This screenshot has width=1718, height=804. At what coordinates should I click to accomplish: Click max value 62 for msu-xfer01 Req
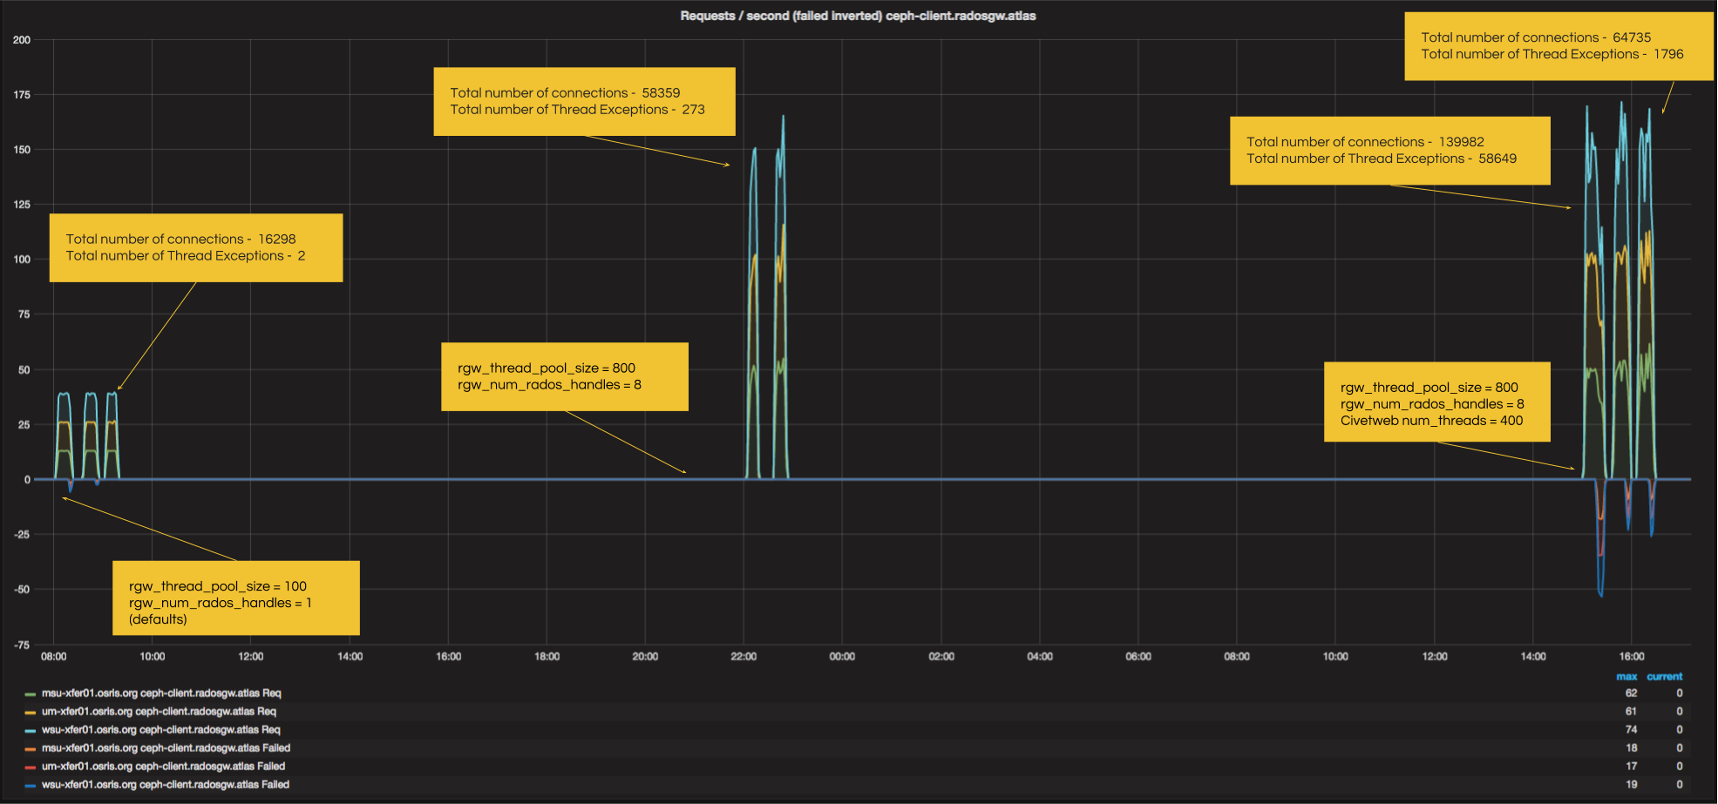(1631, 693)
